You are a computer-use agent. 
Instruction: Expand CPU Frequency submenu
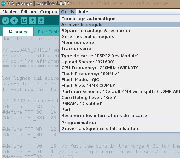pyautogui.click(x=120, y=68)
